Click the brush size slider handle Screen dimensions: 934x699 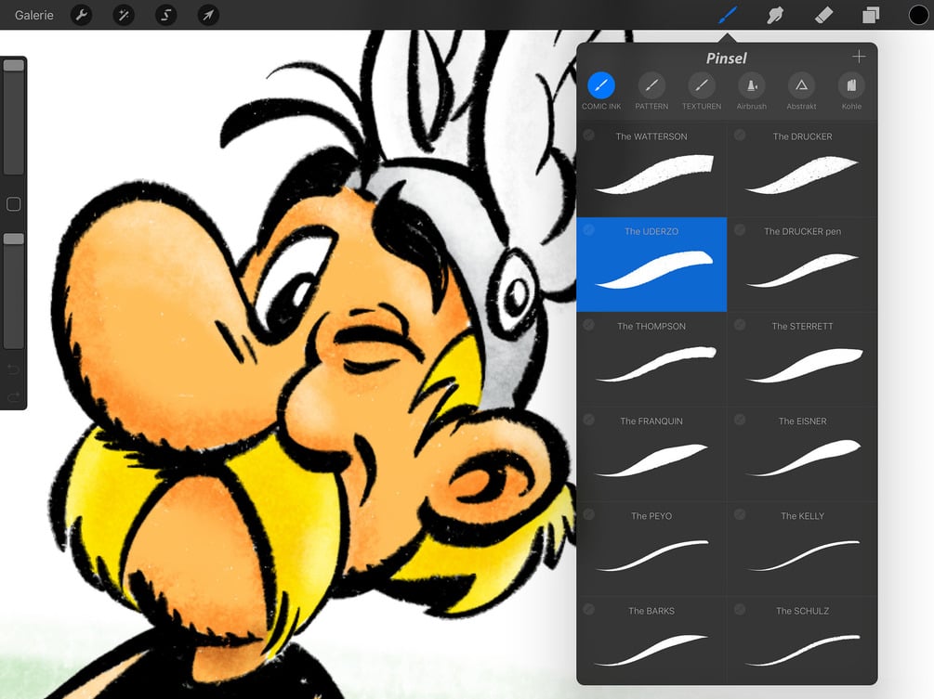click(x=14, y=65)
